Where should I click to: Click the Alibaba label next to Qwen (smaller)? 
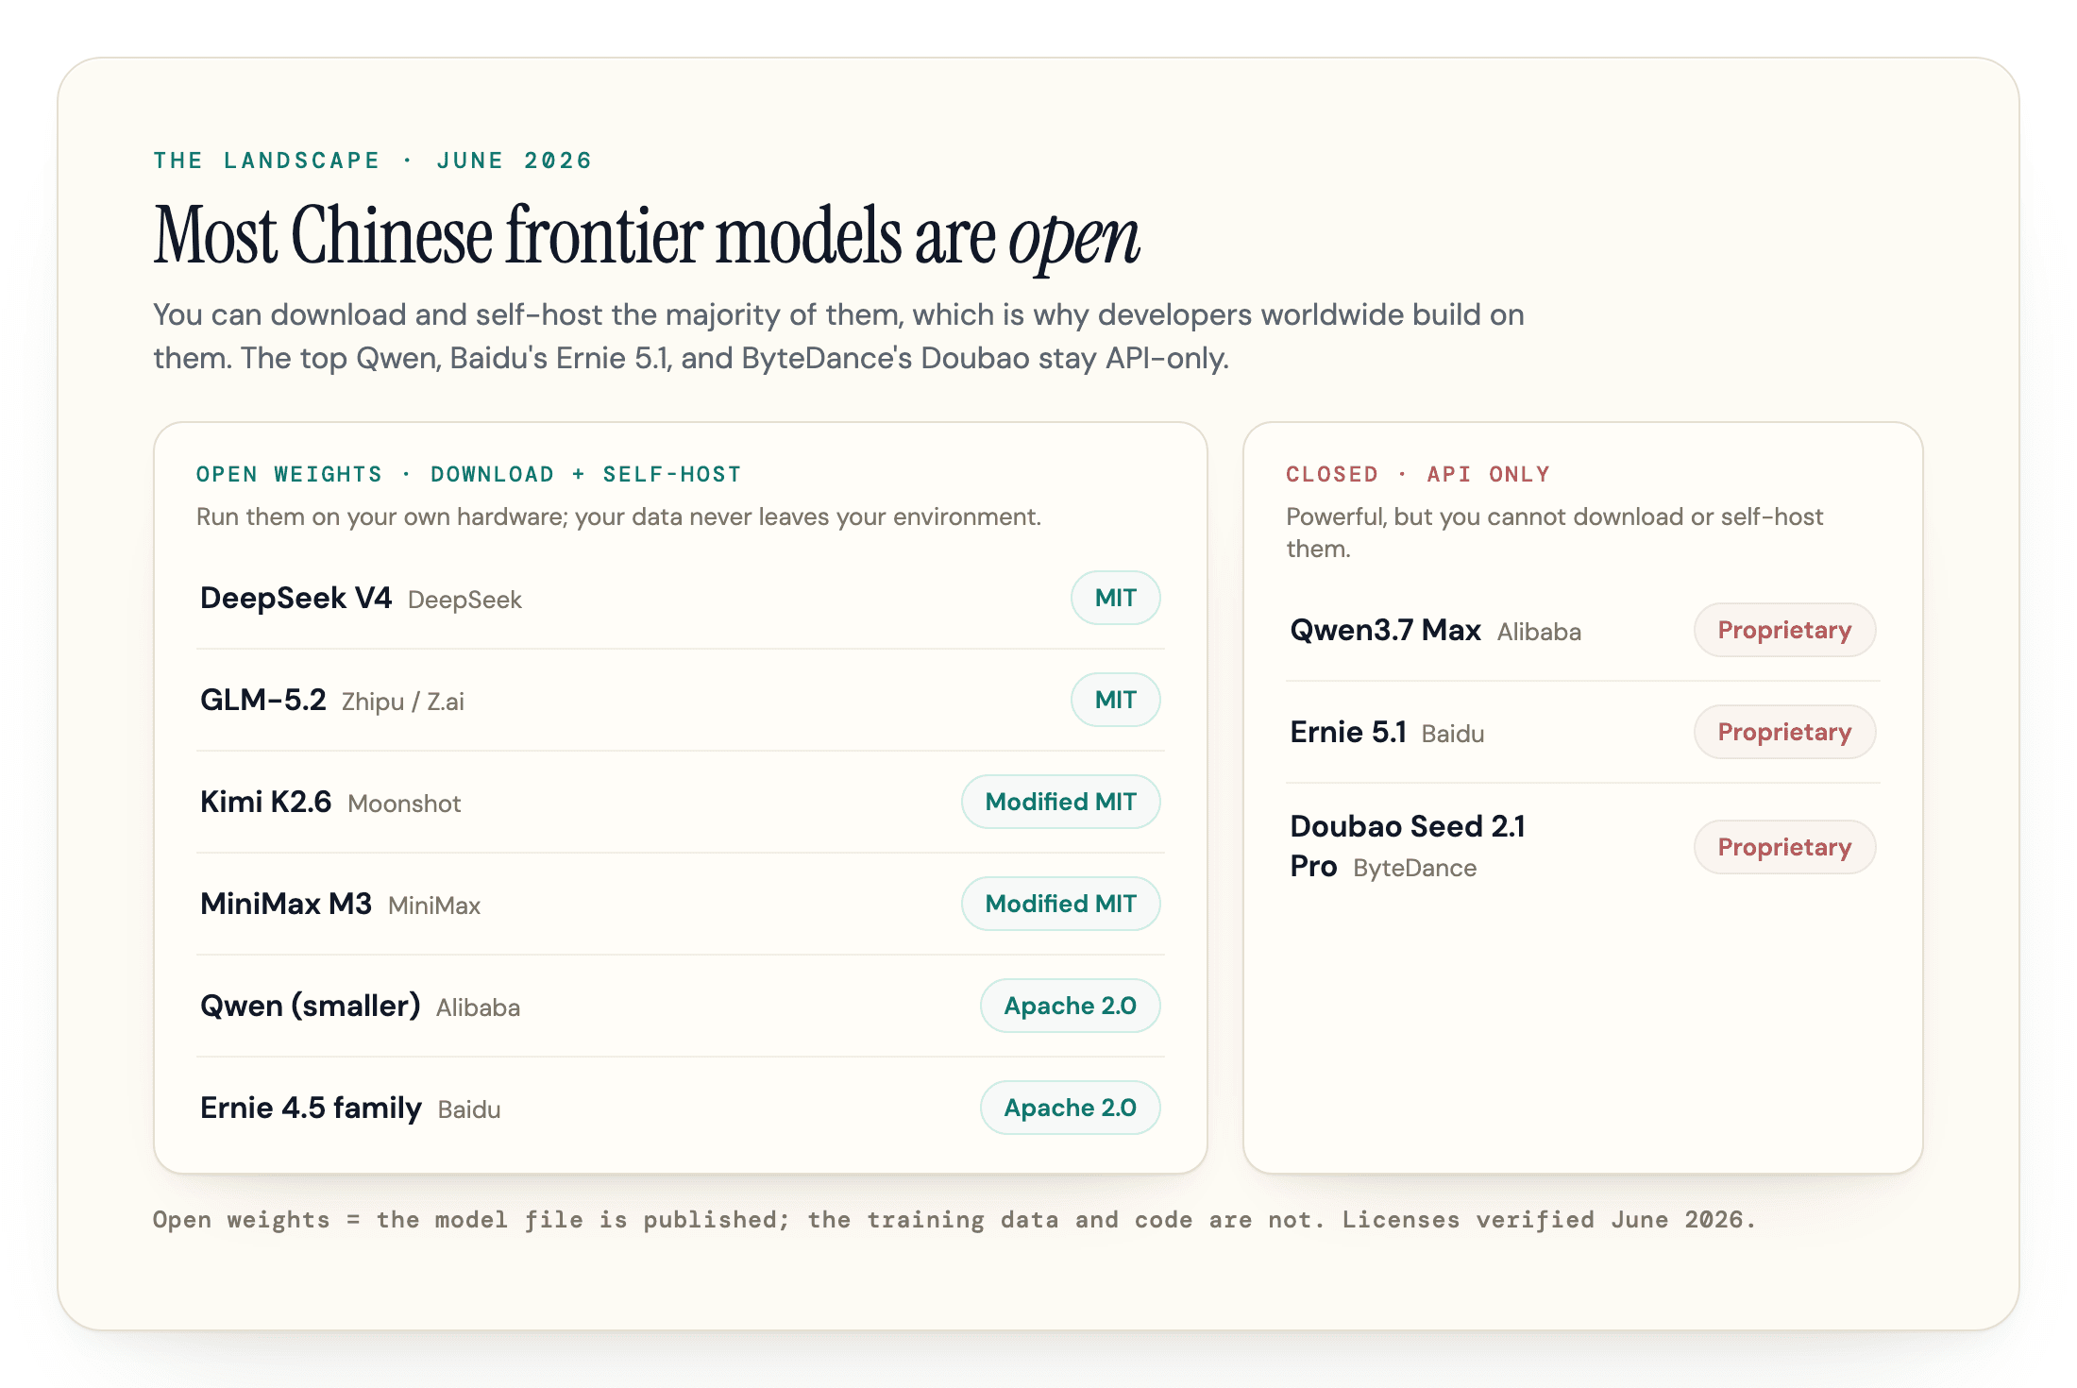click(478, 1007)
